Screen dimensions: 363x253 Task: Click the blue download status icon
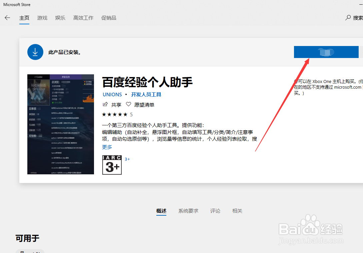(x=35, y=52)
